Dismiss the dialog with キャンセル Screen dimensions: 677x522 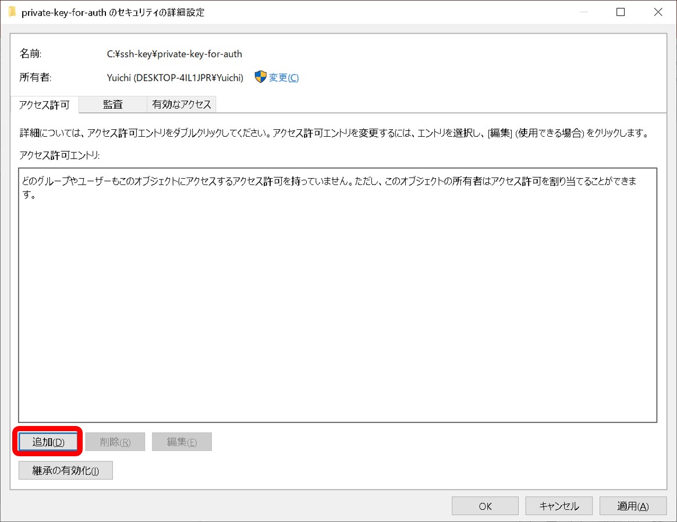(559, 506)
